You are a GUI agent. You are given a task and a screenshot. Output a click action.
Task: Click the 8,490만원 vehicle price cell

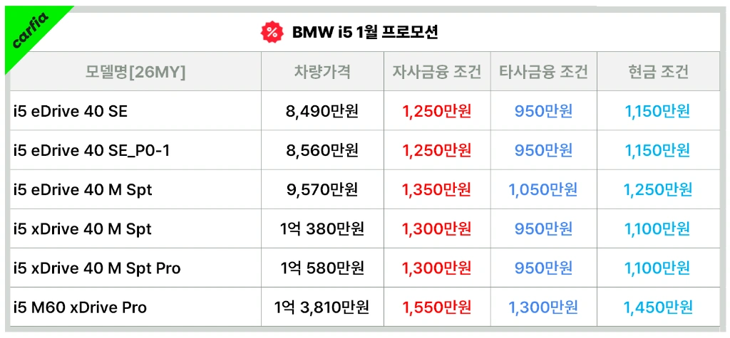tap(322, 112)
